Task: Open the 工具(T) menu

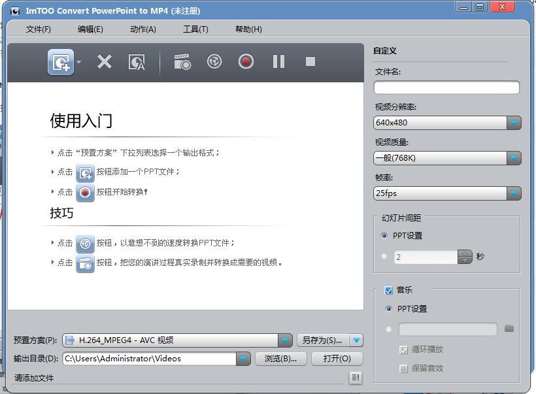Action: pyautogui.click(x=195, y=29)
